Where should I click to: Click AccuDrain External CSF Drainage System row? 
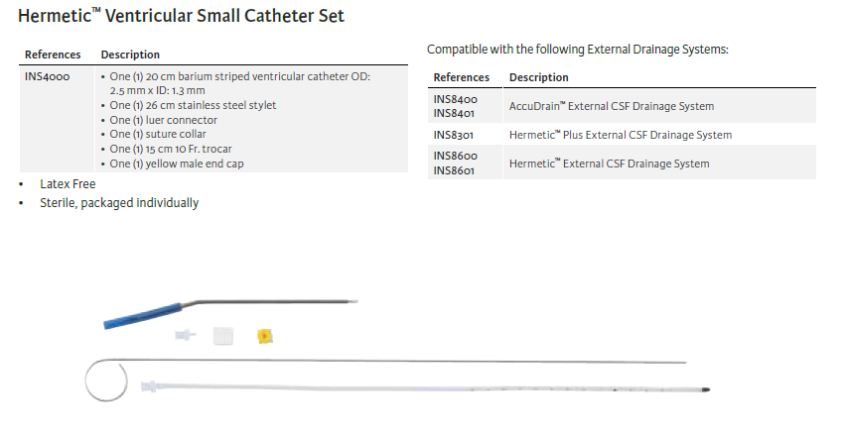click(611, 106)
